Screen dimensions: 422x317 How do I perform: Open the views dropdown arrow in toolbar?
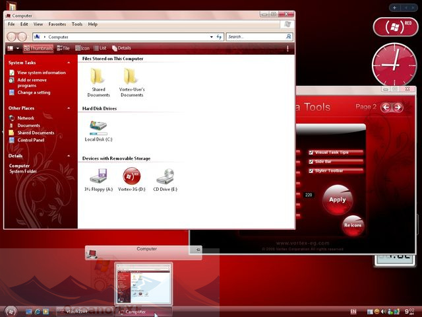click(x=18, y=48)
